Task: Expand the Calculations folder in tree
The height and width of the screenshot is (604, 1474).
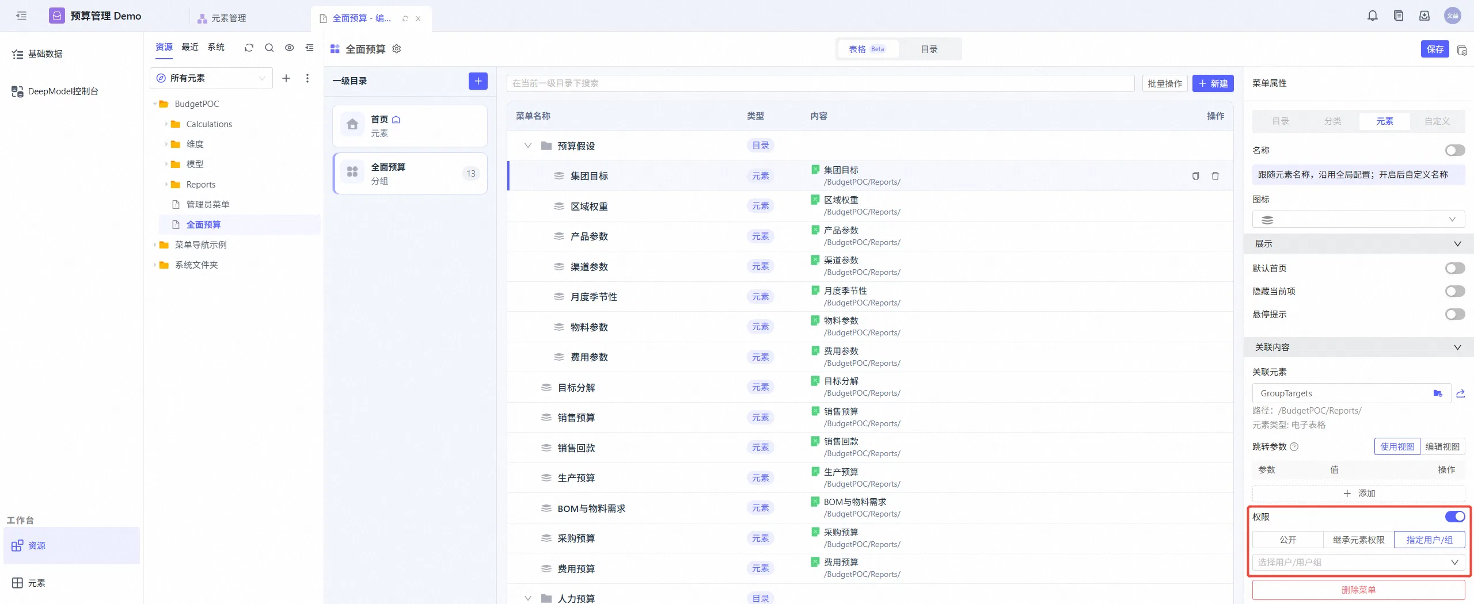Action: [166, 124]
